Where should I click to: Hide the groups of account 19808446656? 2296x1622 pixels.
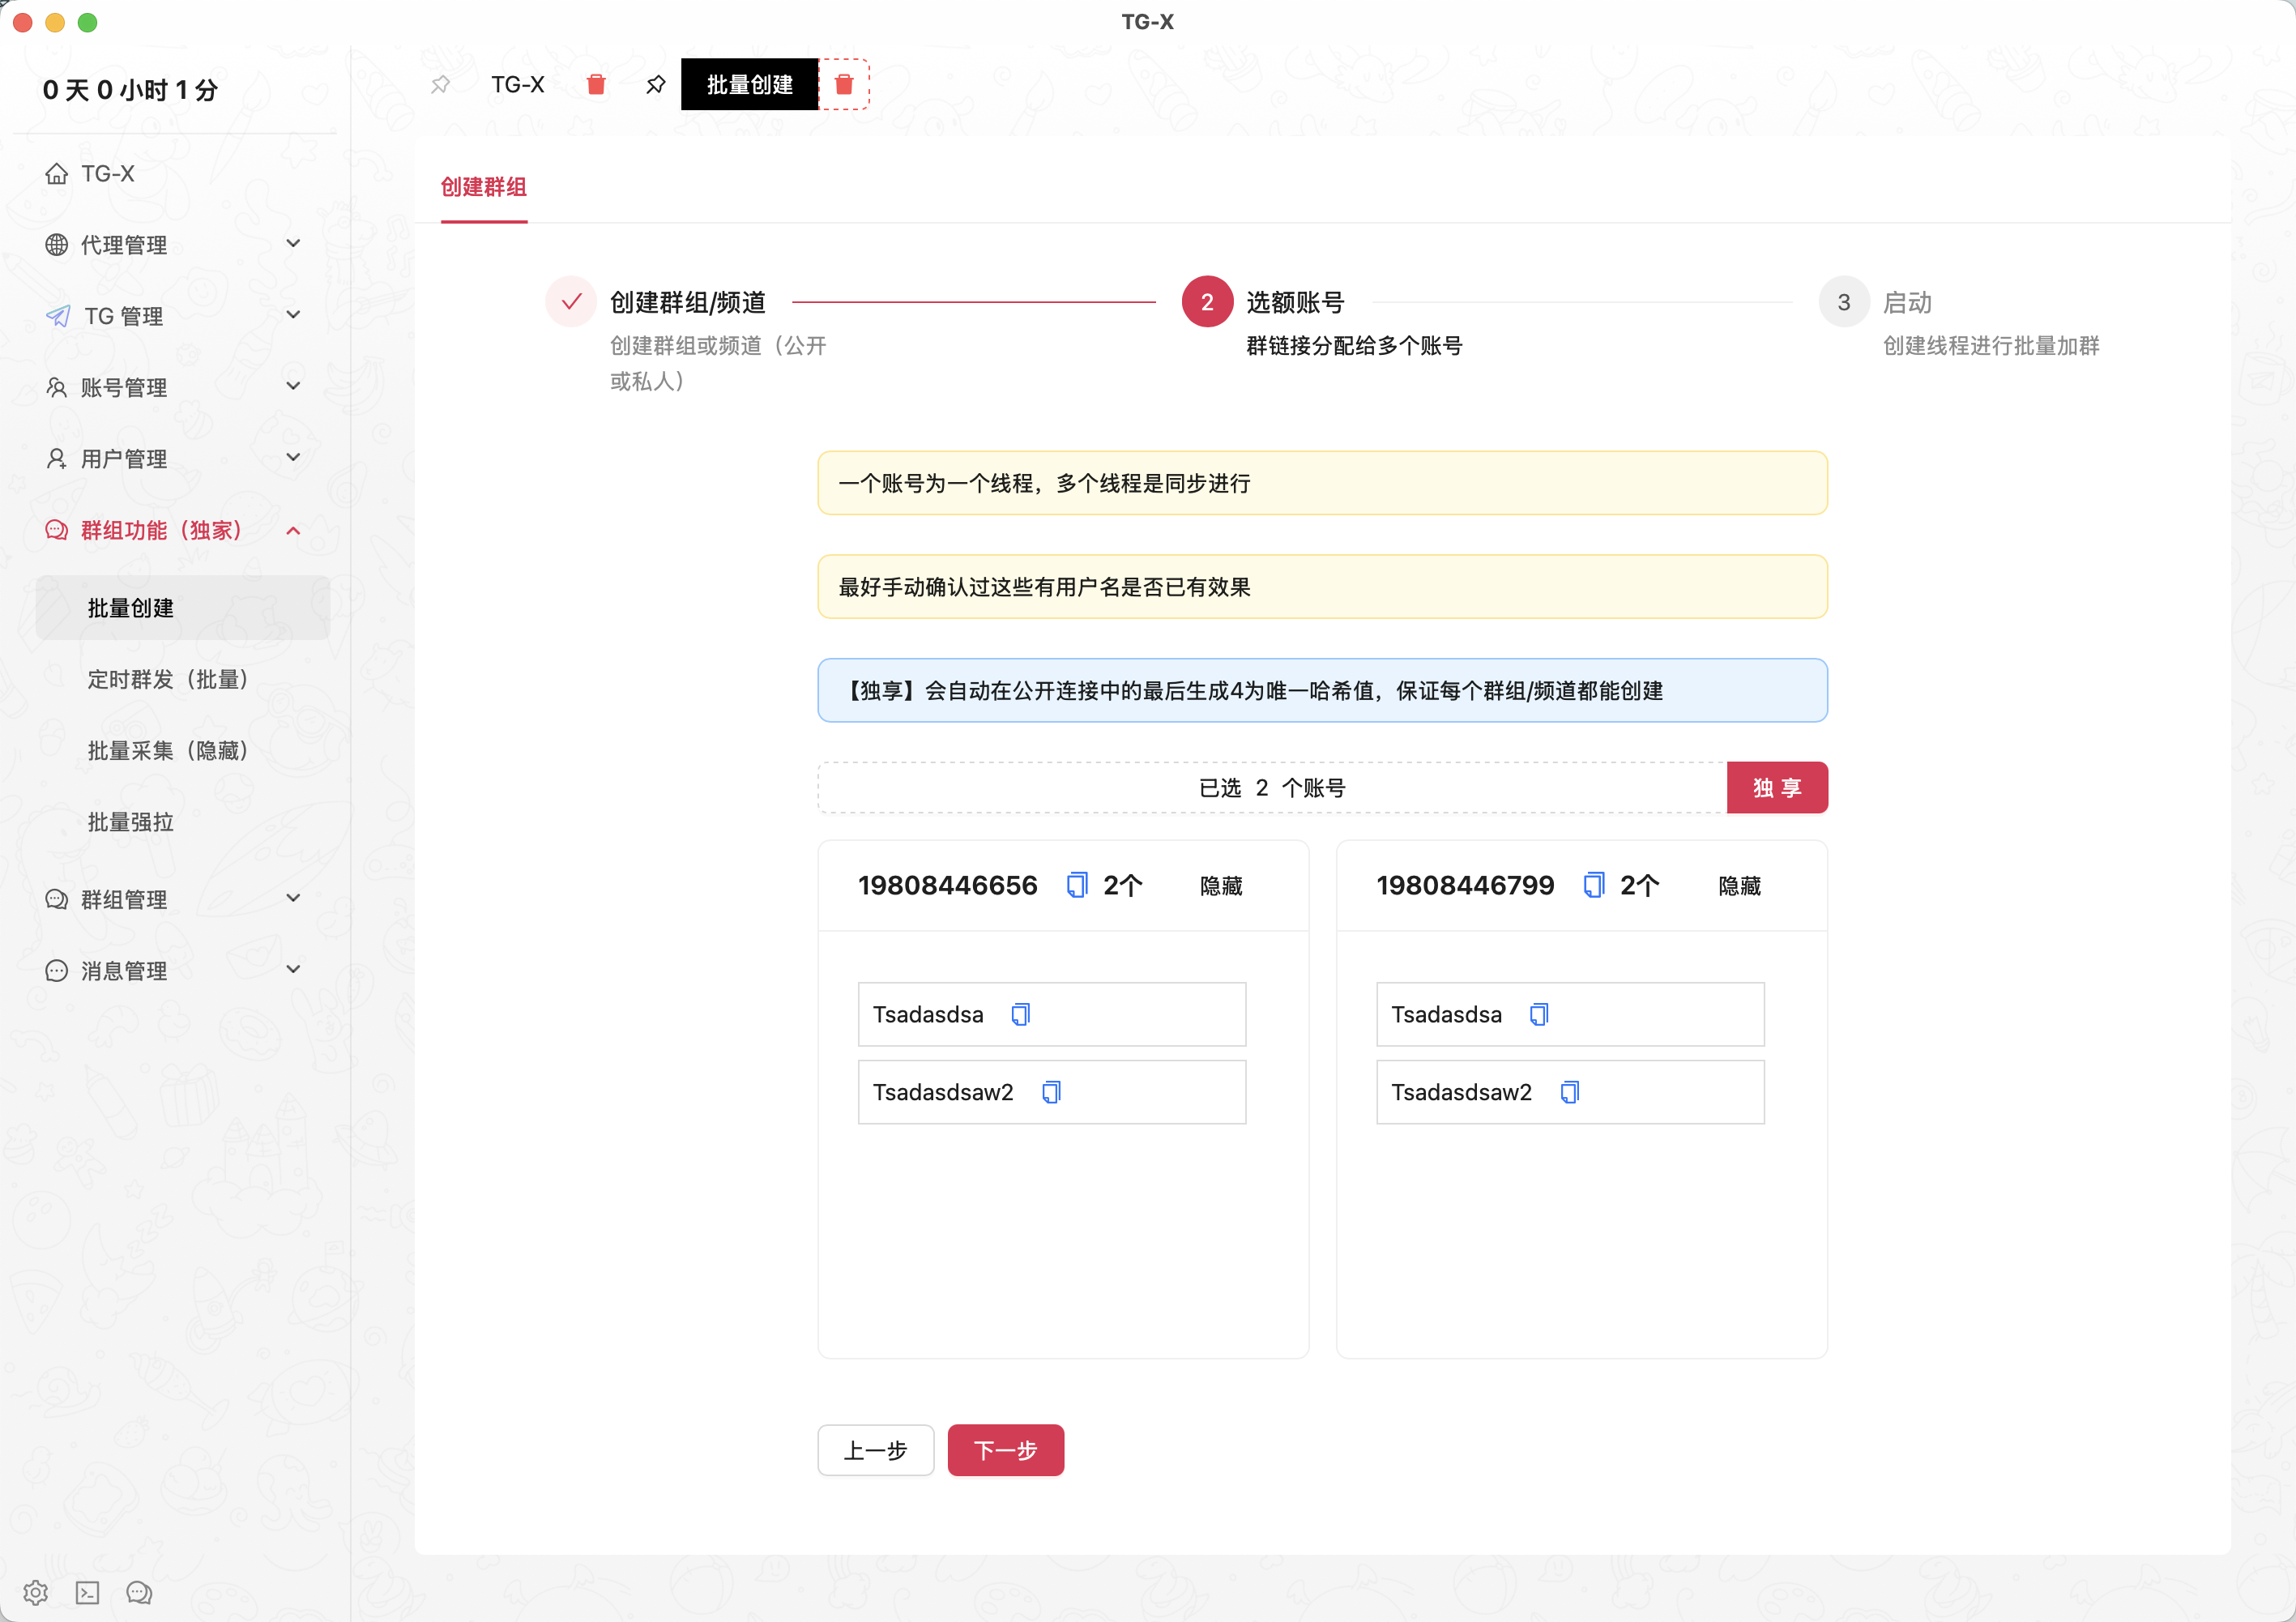(x=1221, y=886)
